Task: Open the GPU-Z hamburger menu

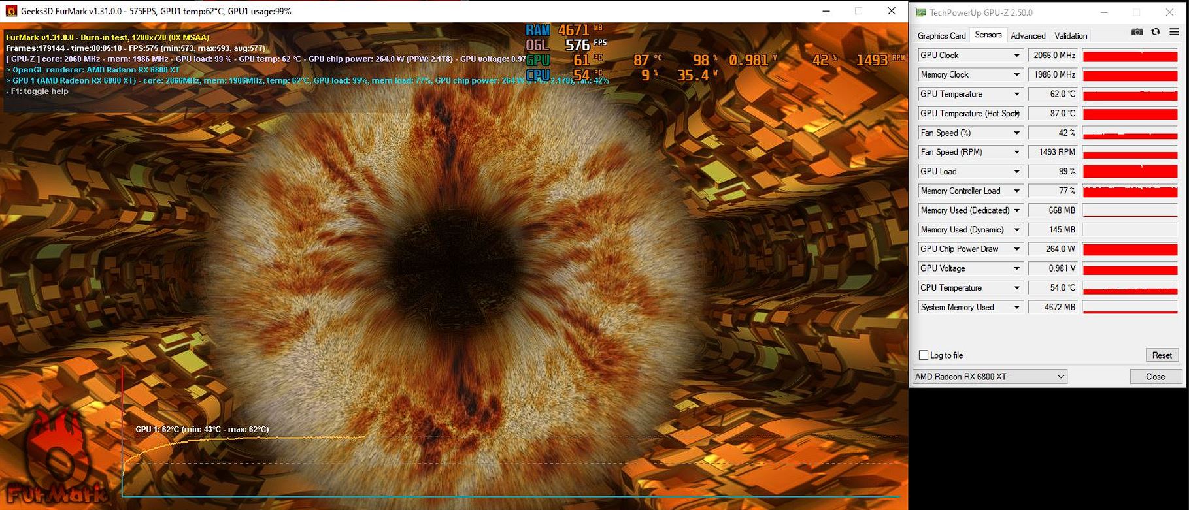Action: [1174, 32]
